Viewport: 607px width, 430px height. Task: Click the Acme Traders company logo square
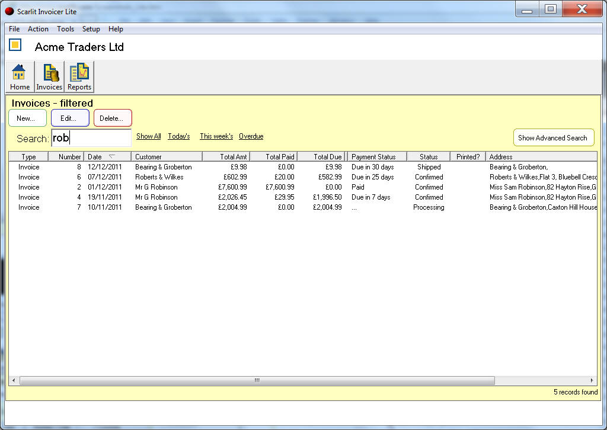14,44
